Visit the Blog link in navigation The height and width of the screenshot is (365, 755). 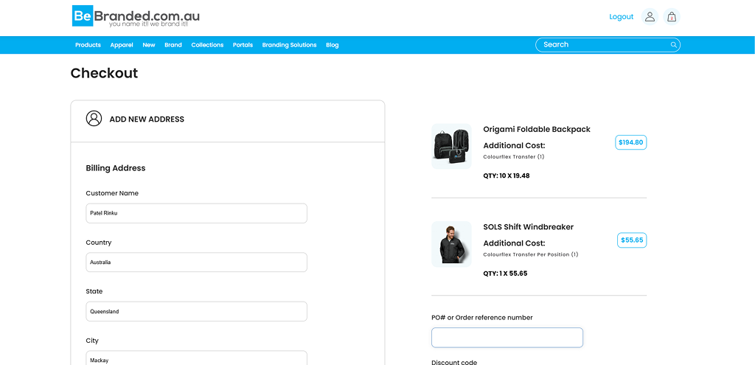click(333, 45)
